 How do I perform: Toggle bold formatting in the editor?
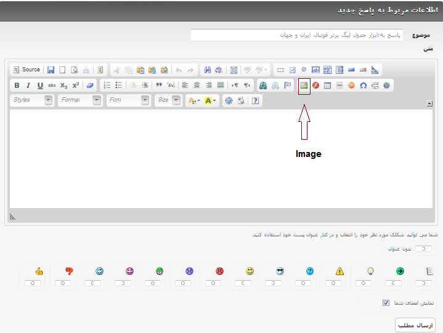coord(17,86)
